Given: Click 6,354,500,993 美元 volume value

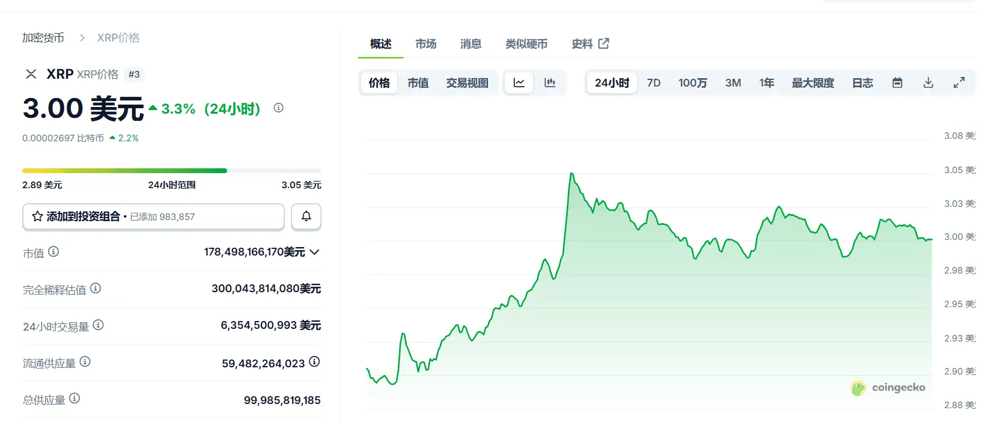Looking at the screenshot, I should click(271, 325).
